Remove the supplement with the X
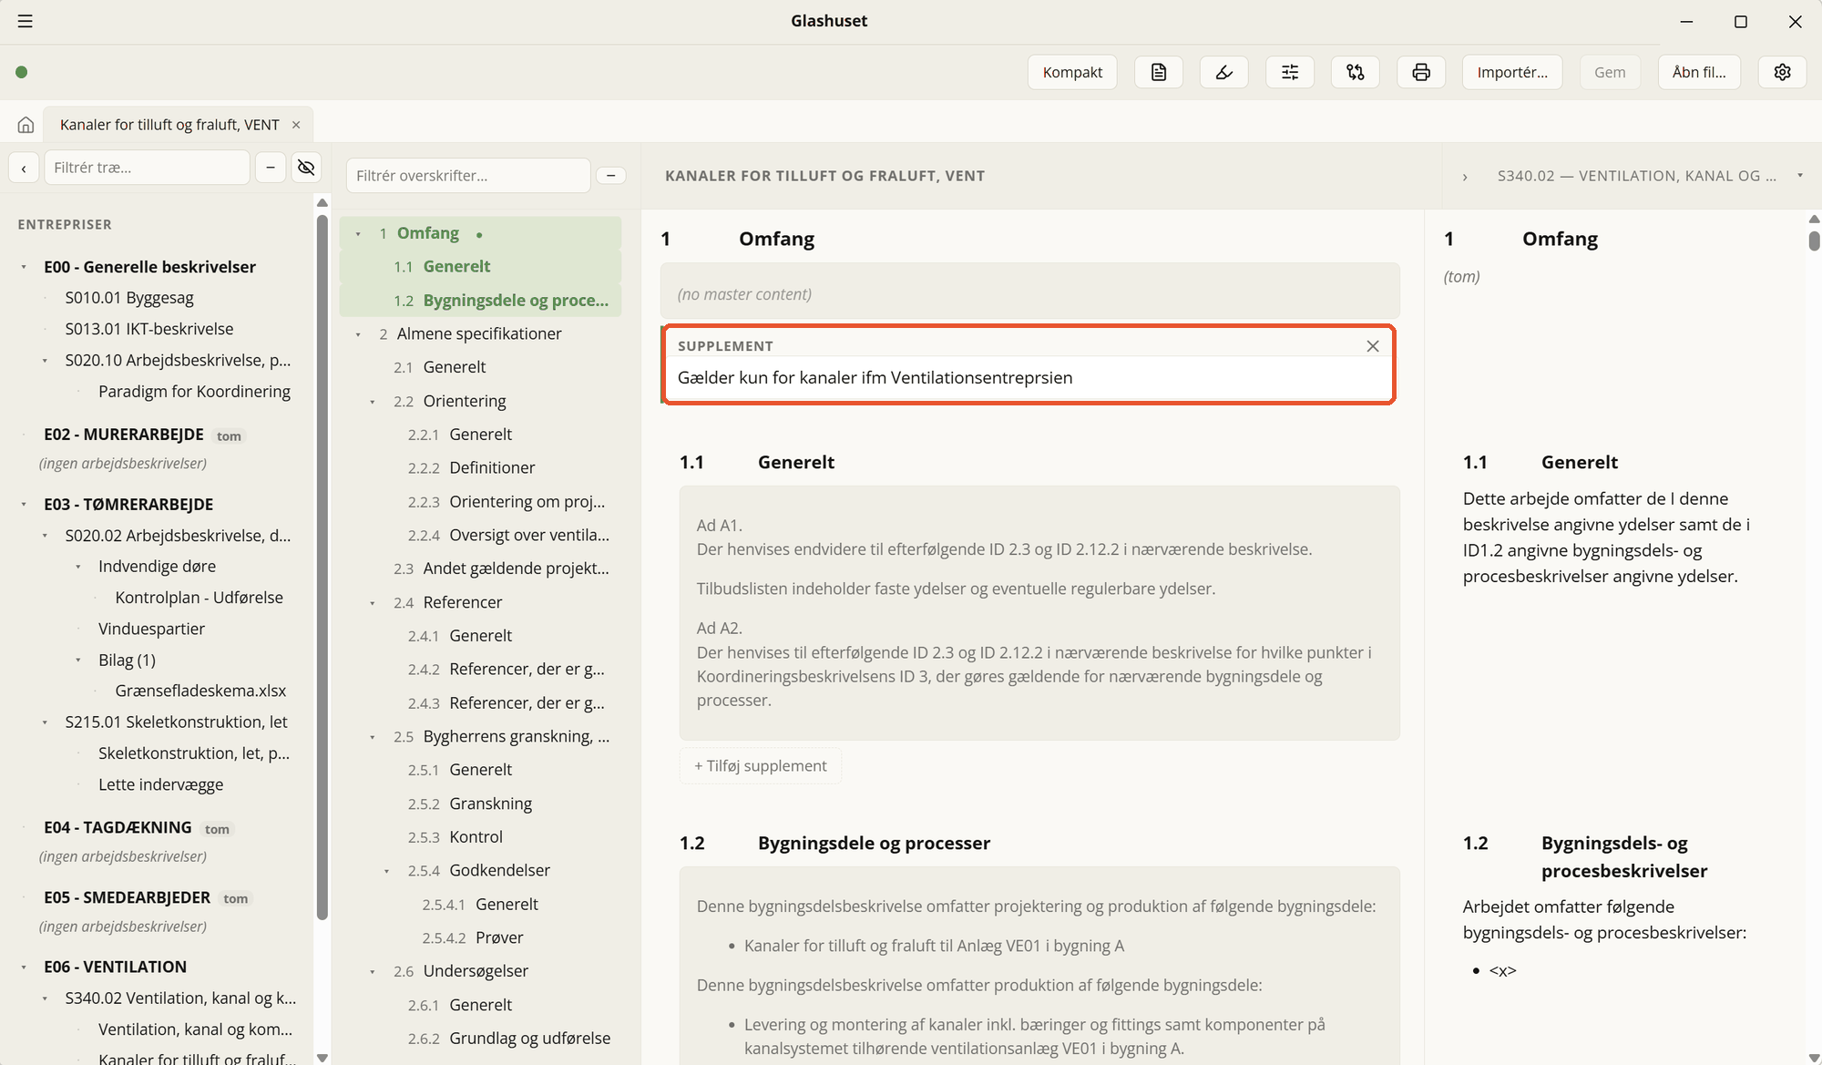The height and width of the screenshot is (1065, 1822). [1373, 346]
